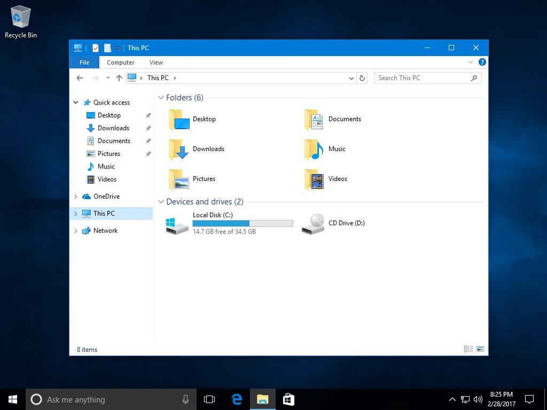The height and width of the screenshot is (410, 547).
Task: Launch Microsoft Edge from taskbar
Action: [x=237, y=399]
